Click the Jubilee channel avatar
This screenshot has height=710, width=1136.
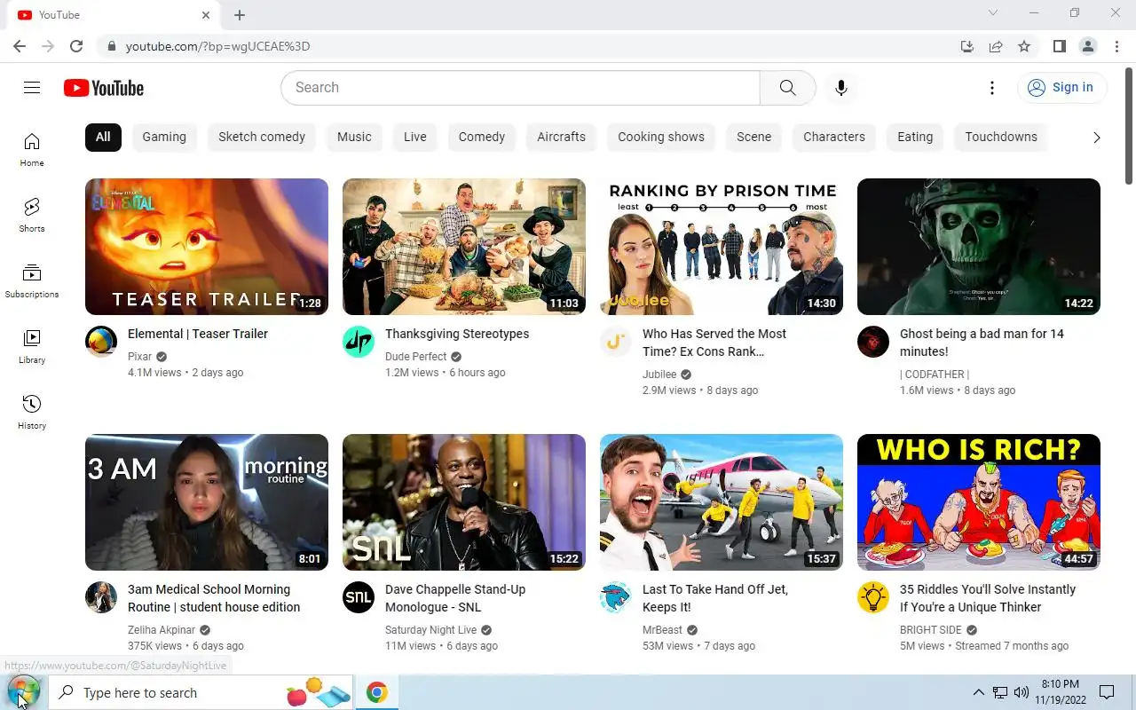coord(616,342)
